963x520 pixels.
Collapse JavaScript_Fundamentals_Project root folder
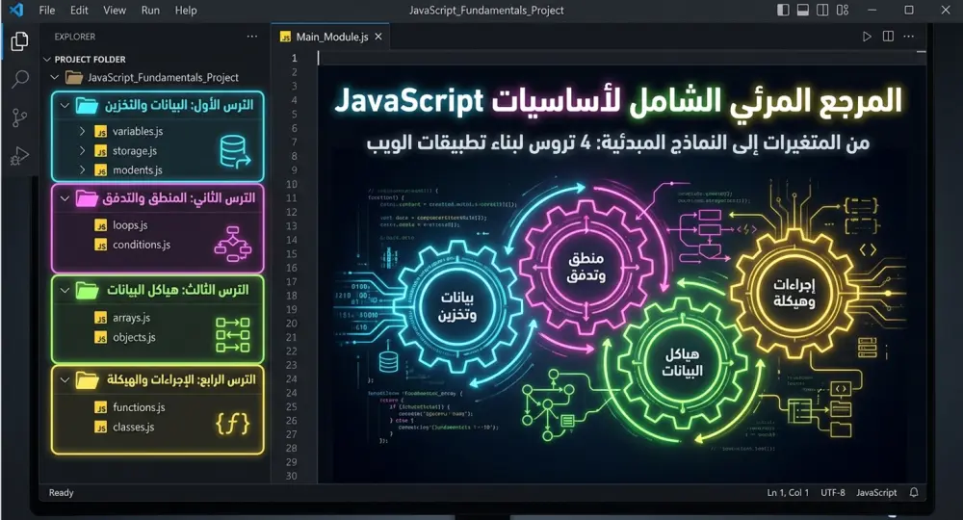55,77
